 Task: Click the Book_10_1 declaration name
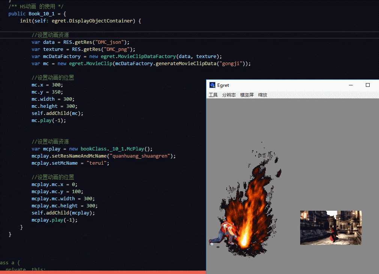click(x=42, y=14)
